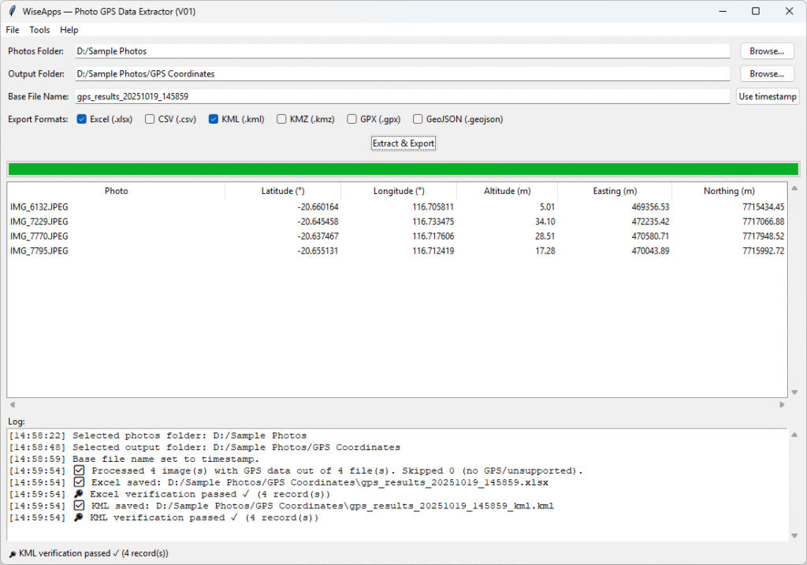807x565 pixels.
Task: Disable the KML (.kml) export checkbox
Action: (x=213, y=120)
